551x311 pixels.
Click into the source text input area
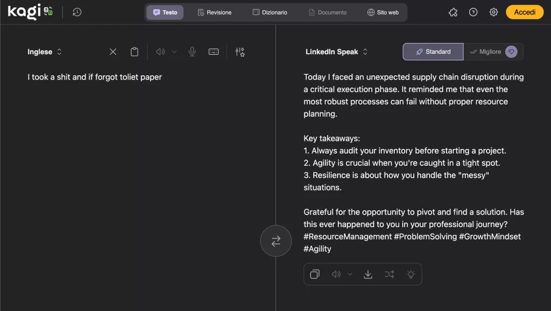(x=135, y=161)
